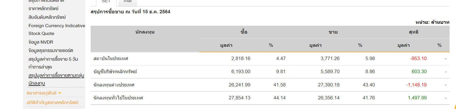Expand the ตราสารอนุพันธ์ menu chevron

point(60,93)
